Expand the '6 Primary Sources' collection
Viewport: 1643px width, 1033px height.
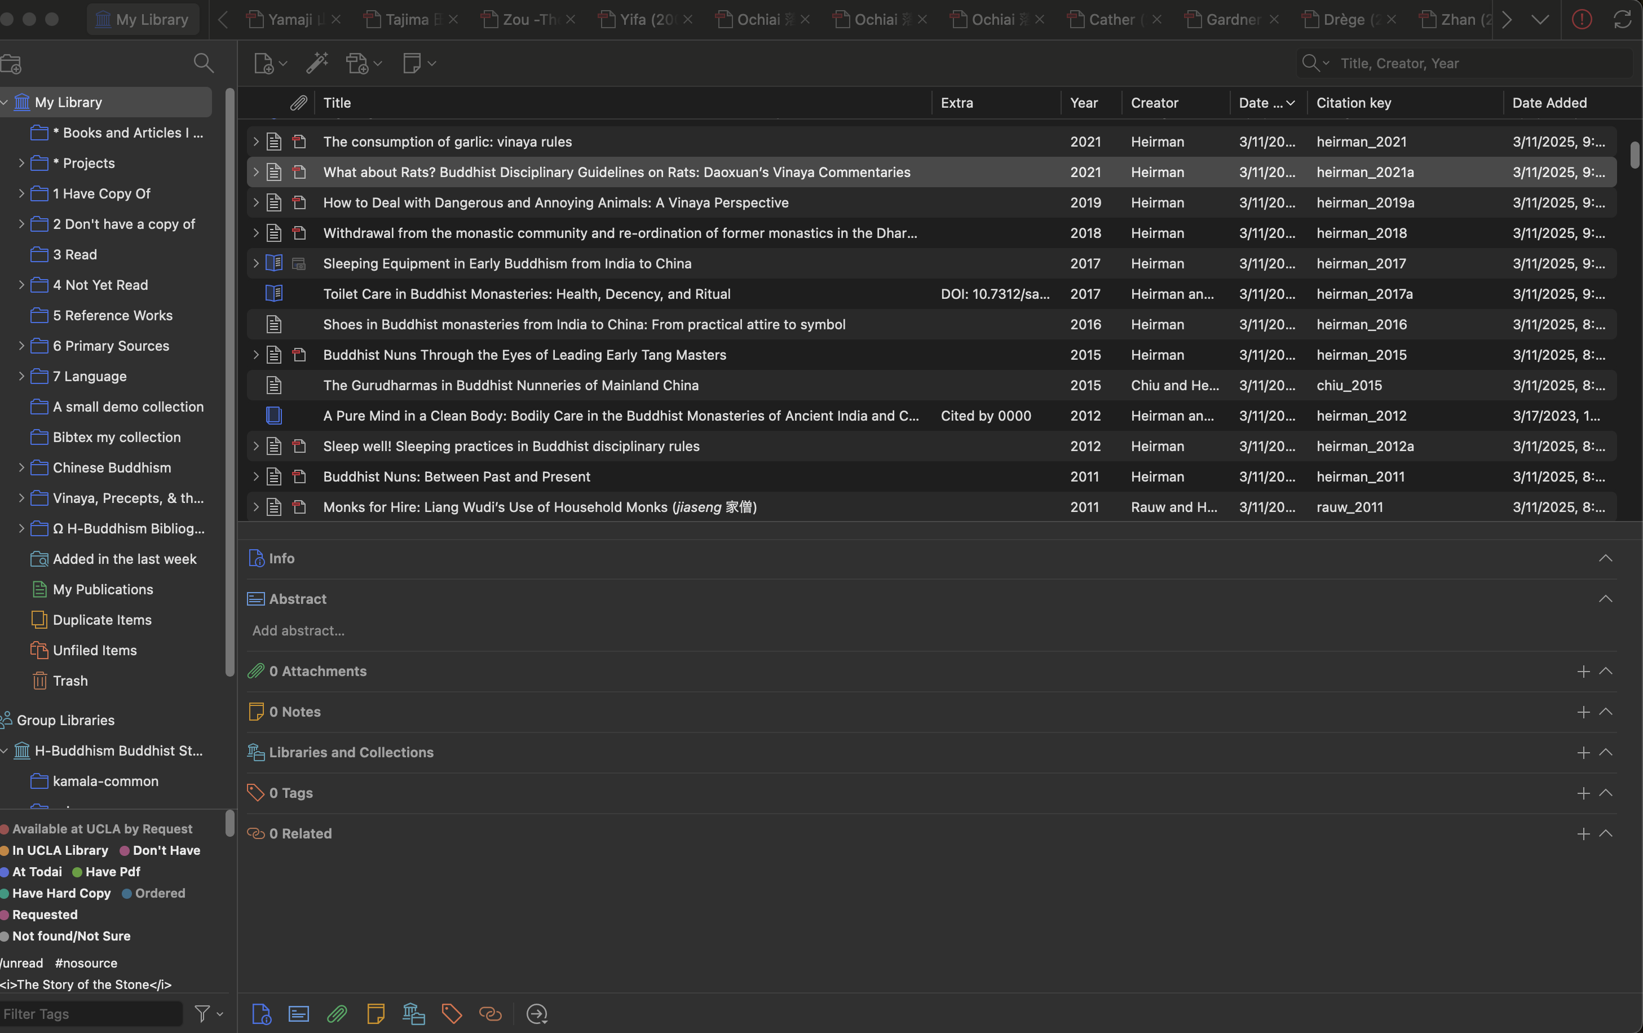[x=21, y=346]
